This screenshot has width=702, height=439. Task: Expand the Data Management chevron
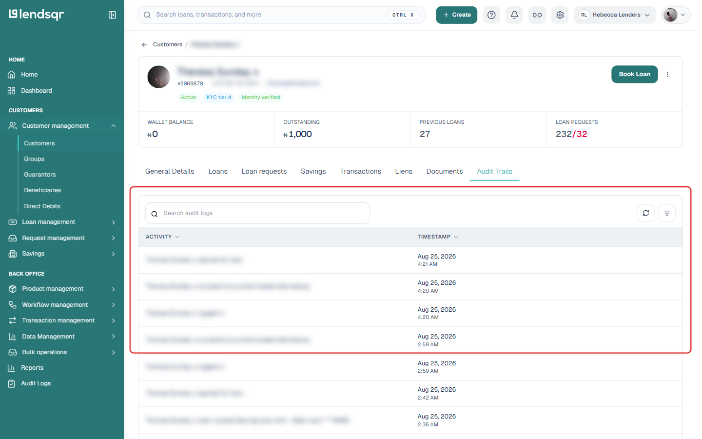114,337
